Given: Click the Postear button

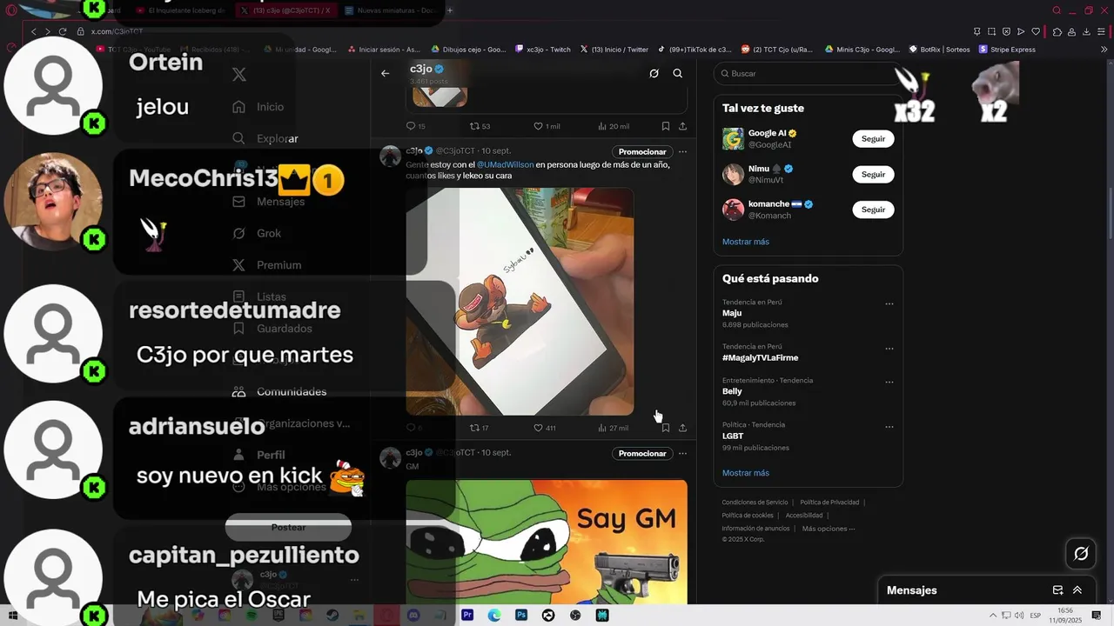Looking at the screenshot, I should point(288,527).
